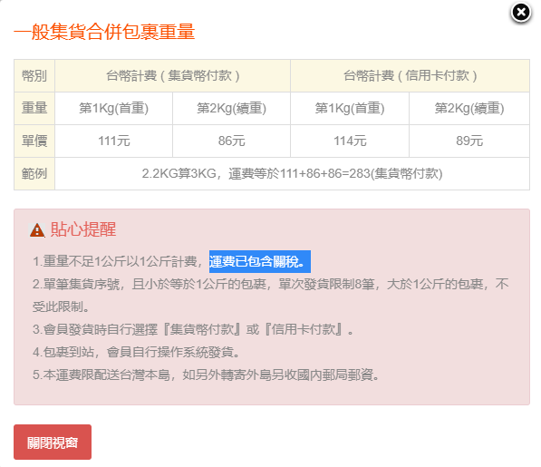Select the heading 一般集貨合併包裹重量

point(104,32)
